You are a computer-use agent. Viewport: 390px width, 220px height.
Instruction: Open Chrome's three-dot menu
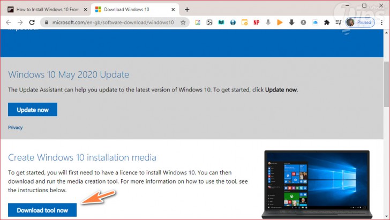click(382, 22)
